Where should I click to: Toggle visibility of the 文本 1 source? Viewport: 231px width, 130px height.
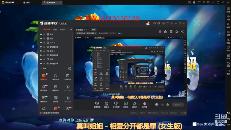coord(41,51)
